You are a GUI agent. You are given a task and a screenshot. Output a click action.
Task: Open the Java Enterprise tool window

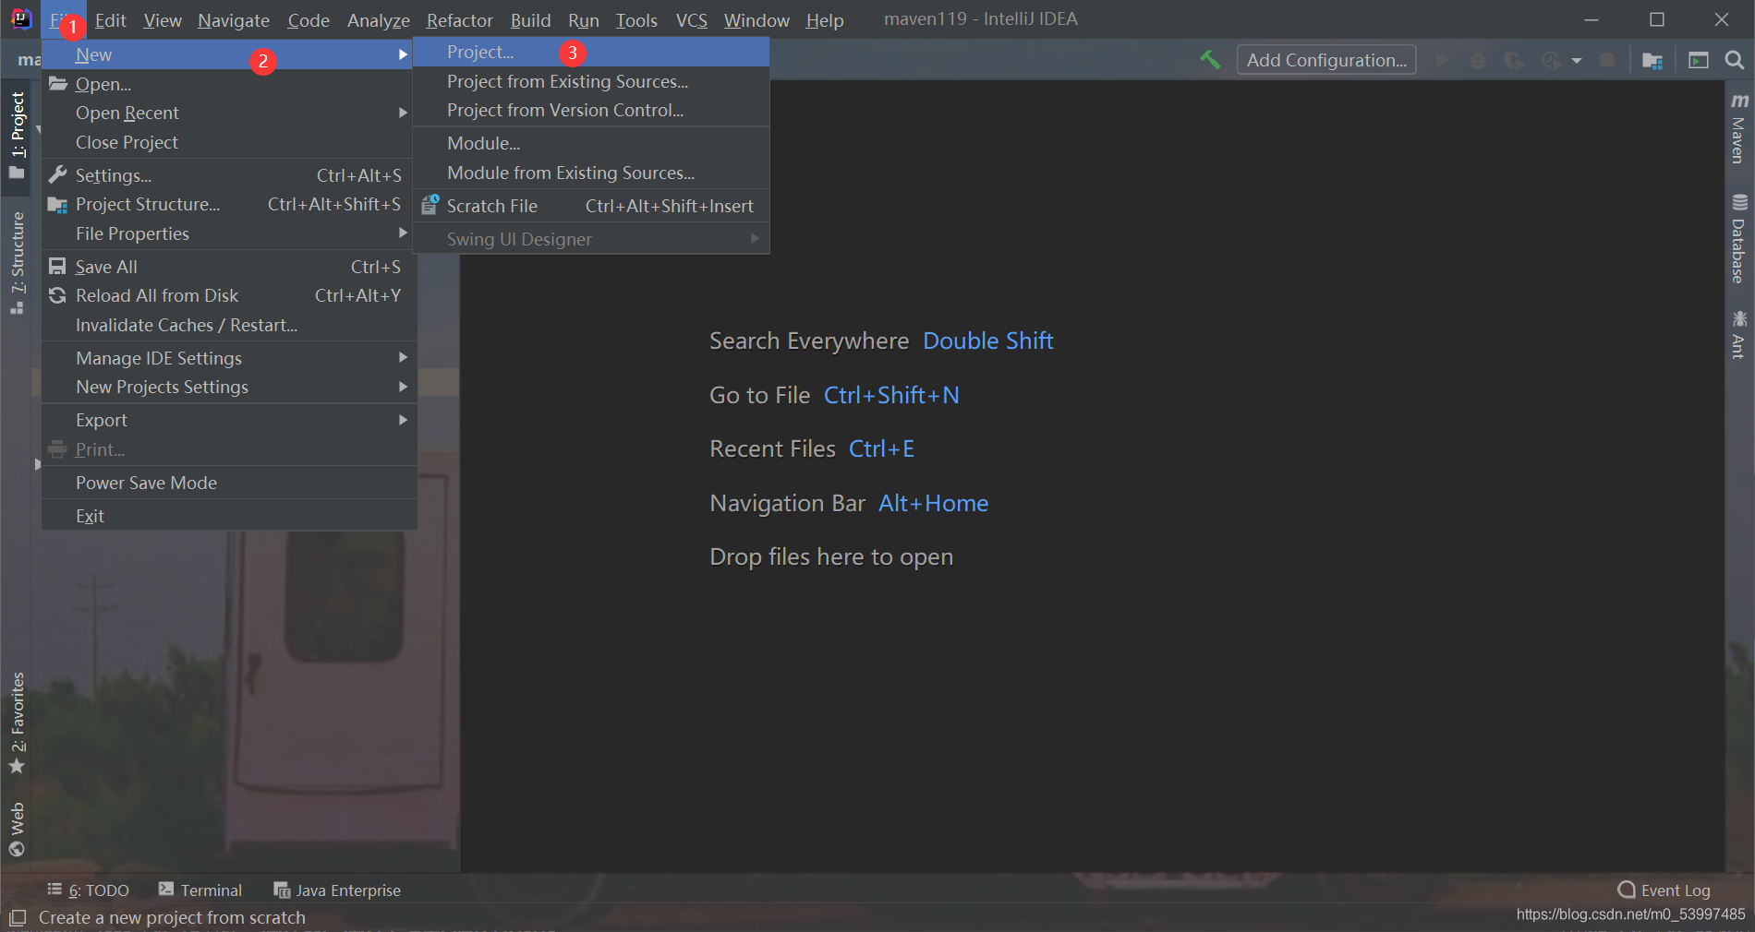tap(337, 890)
